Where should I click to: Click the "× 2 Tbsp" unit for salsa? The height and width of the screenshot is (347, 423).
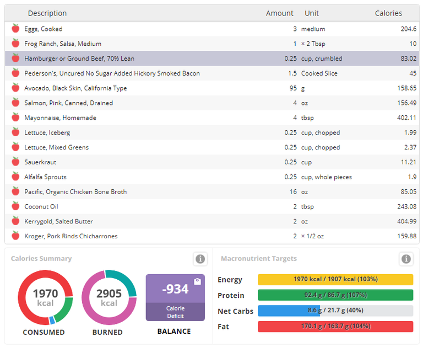pos(313,44)
